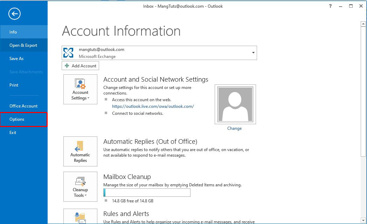The image size is (367, 224).
Task: Select Print in the sidebar
Action: coord(24,85)
